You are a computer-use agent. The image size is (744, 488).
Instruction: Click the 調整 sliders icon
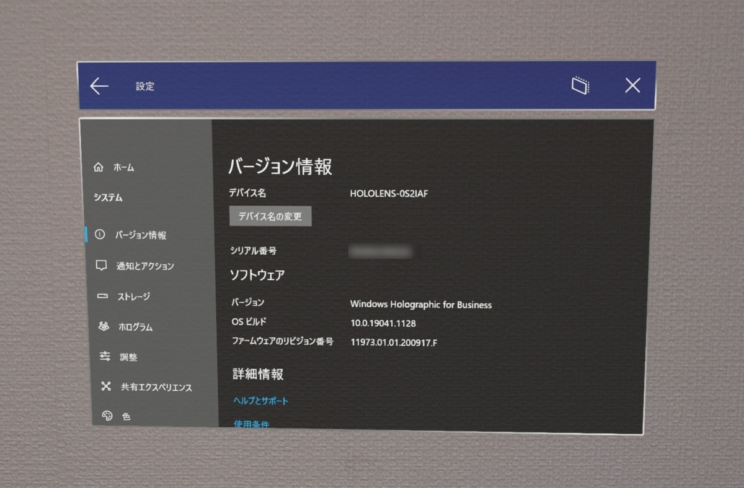point(105,356)
